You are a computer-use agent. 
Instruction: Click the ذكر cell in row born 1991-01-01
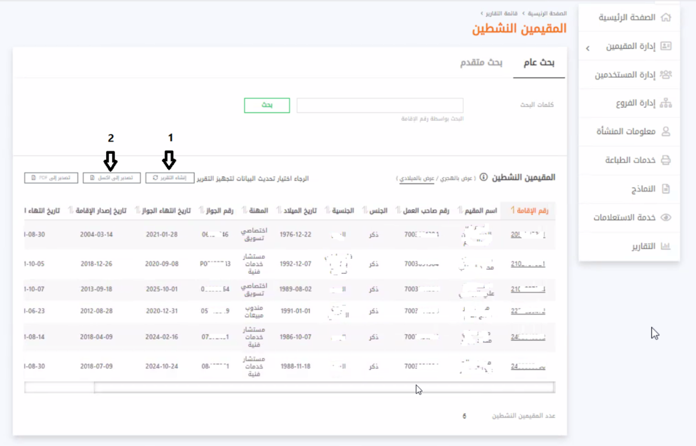(374, 311)
